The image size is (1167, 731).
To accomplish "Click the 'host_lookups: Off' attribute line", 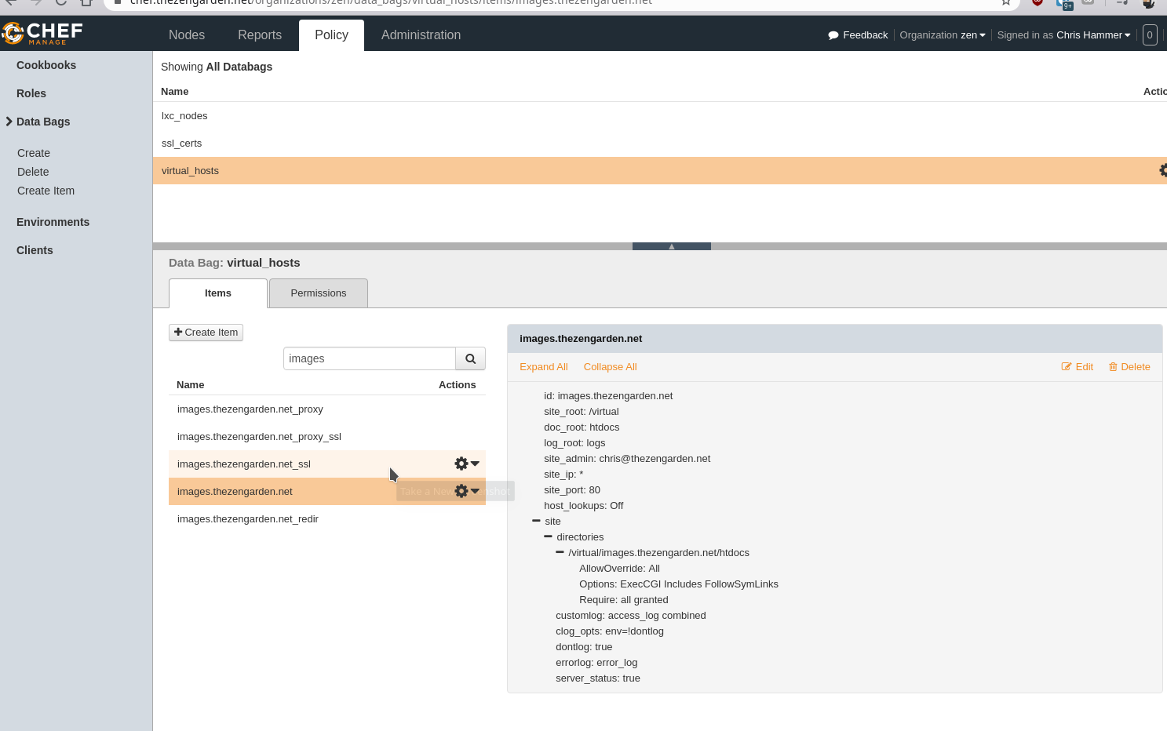I will pyautogui.click(x=584, y=506).
